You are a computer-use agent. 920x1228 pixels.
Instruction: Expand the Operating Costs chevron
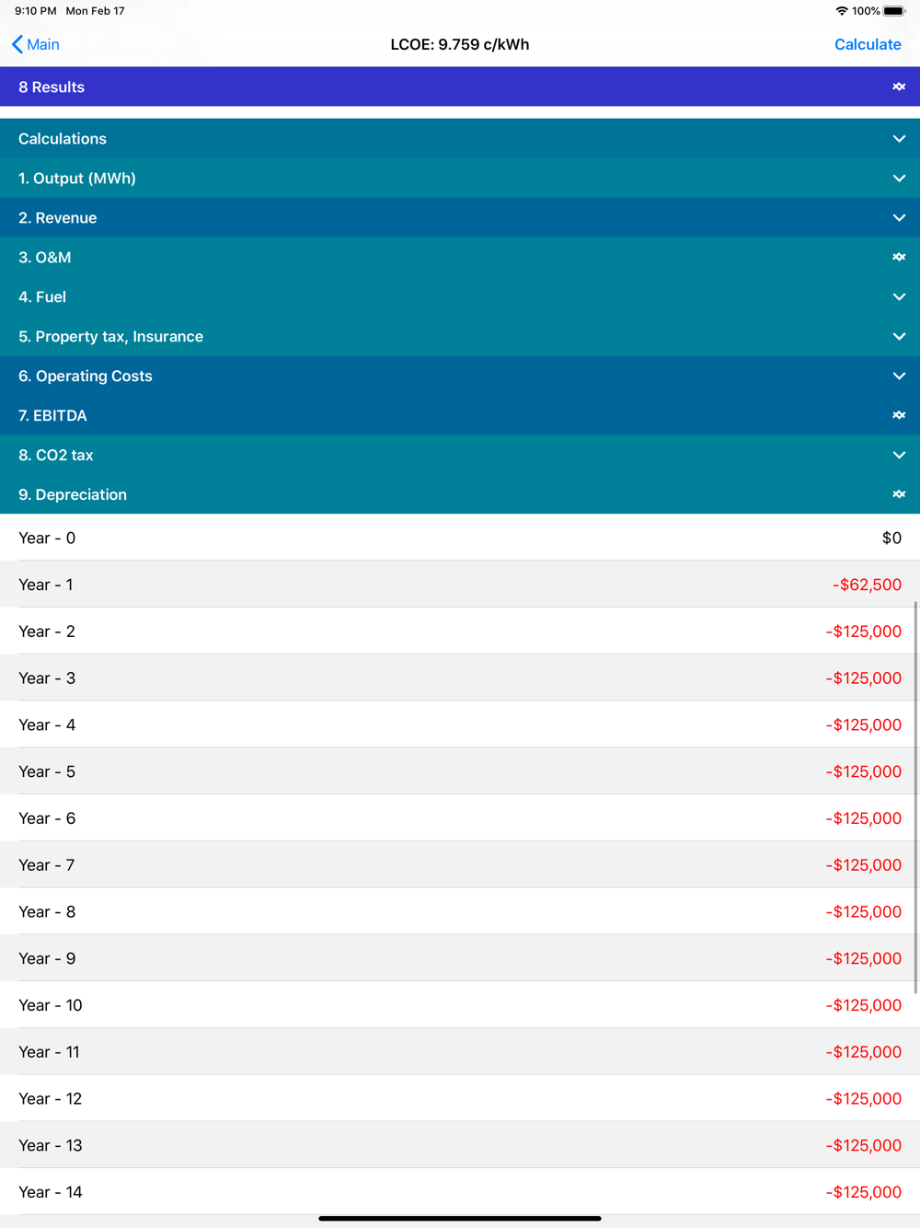899,377
